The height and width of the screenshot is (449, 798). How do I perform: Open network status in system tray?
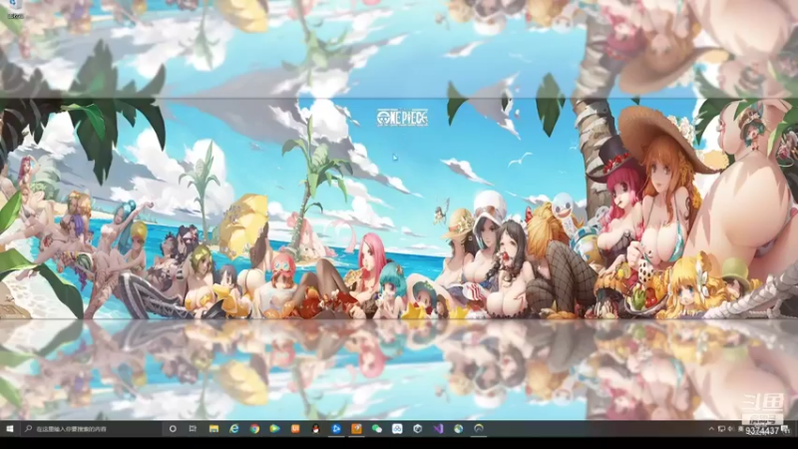[x=721, y=429]
